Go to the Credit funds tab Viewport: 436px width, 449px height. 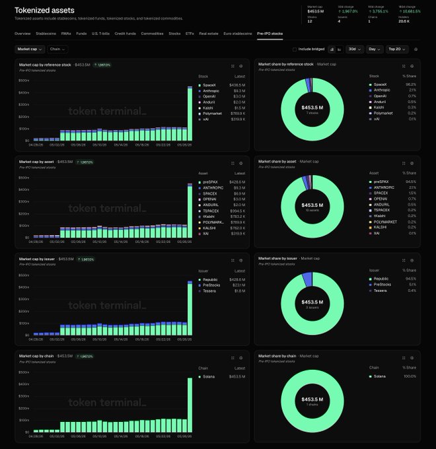point(126,34)
